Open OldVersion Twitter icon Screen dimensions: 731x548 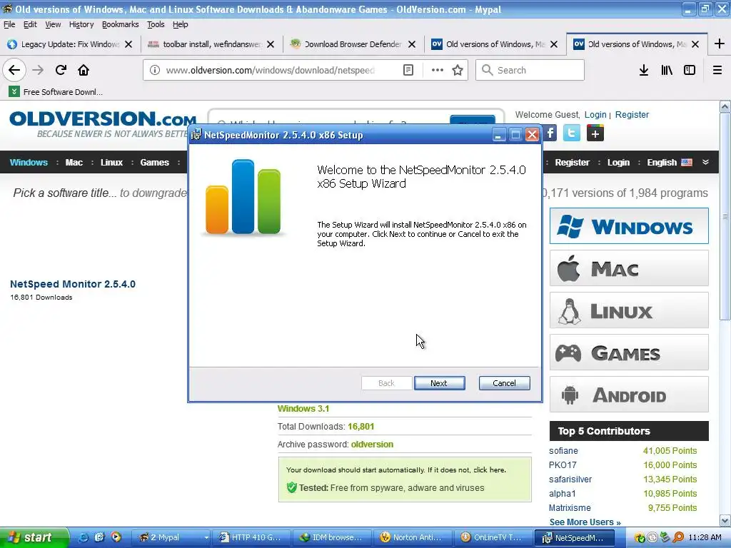[x=572, y=133]
